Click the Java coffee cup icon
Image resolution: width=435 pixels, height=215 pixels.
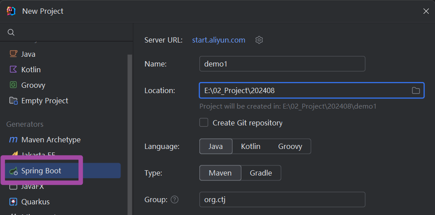click(x=13, y=54)
